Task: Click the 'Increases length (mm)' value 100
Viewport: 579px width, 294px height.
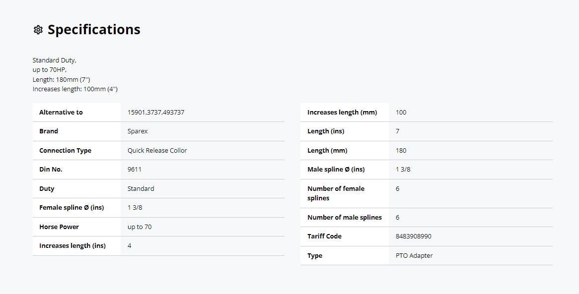Action: click(401, 113)
